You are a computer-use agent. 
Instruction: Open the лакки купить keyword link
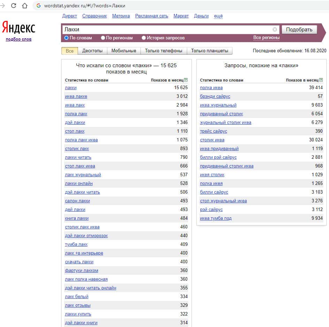click(78, 314)
